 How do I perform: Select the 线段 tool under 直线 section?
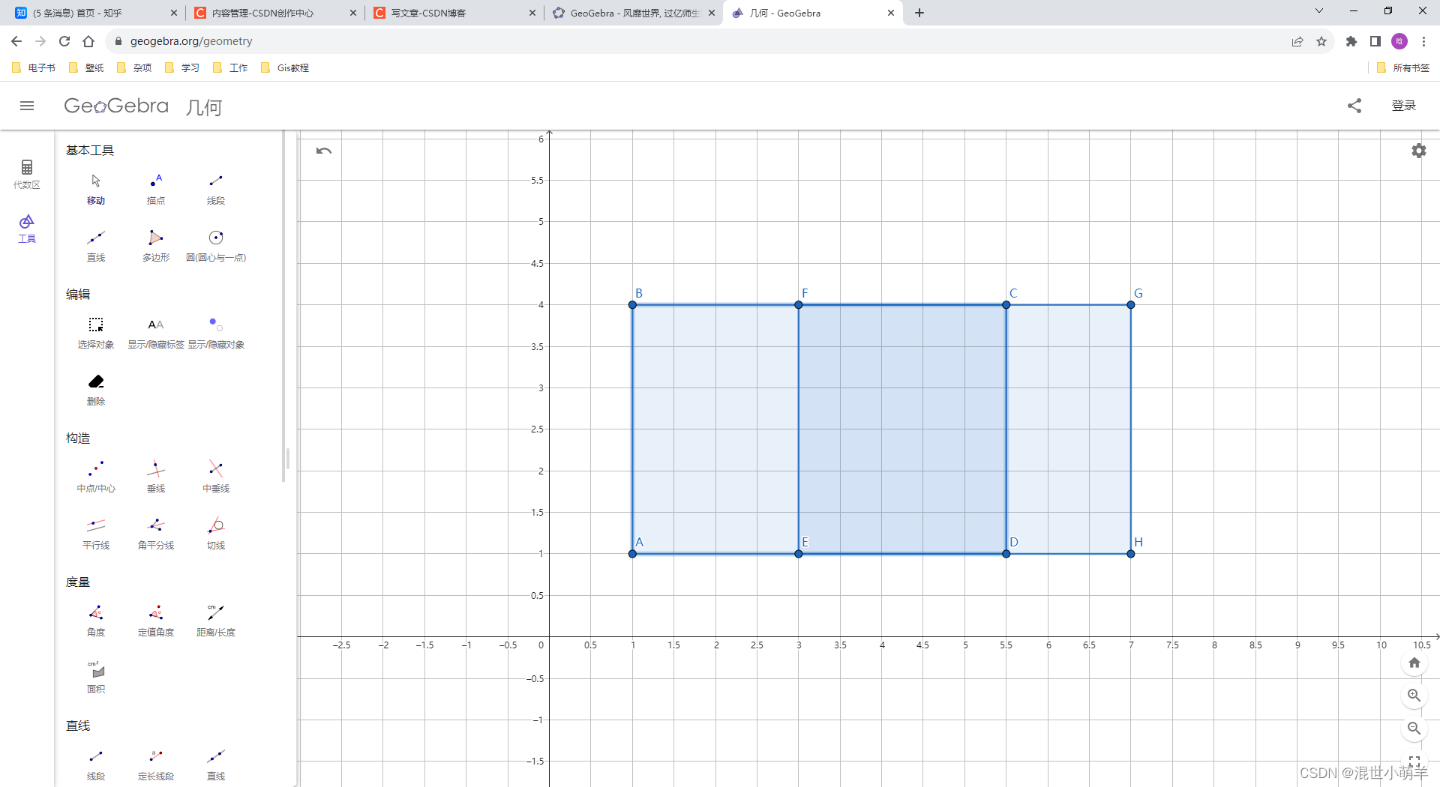click(96, 765)
